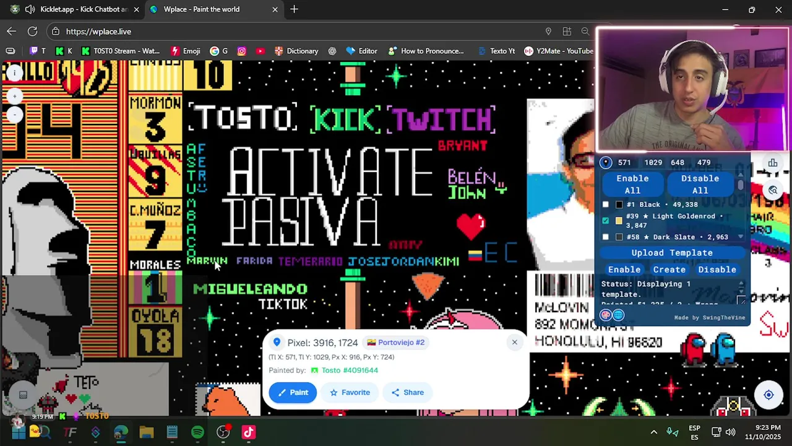The image size is (792, 446).
Task: Click the Create template button
Action: tap(669, 269)
